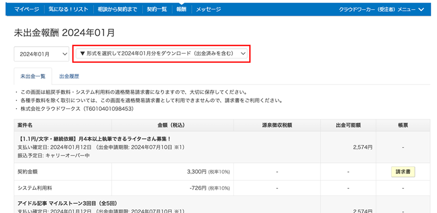Image resolution: width=437 pixels, height=213 pixels.
Task: Click the 未出金報酬 2024年01月 page heading
Action: tap(64, 33)
